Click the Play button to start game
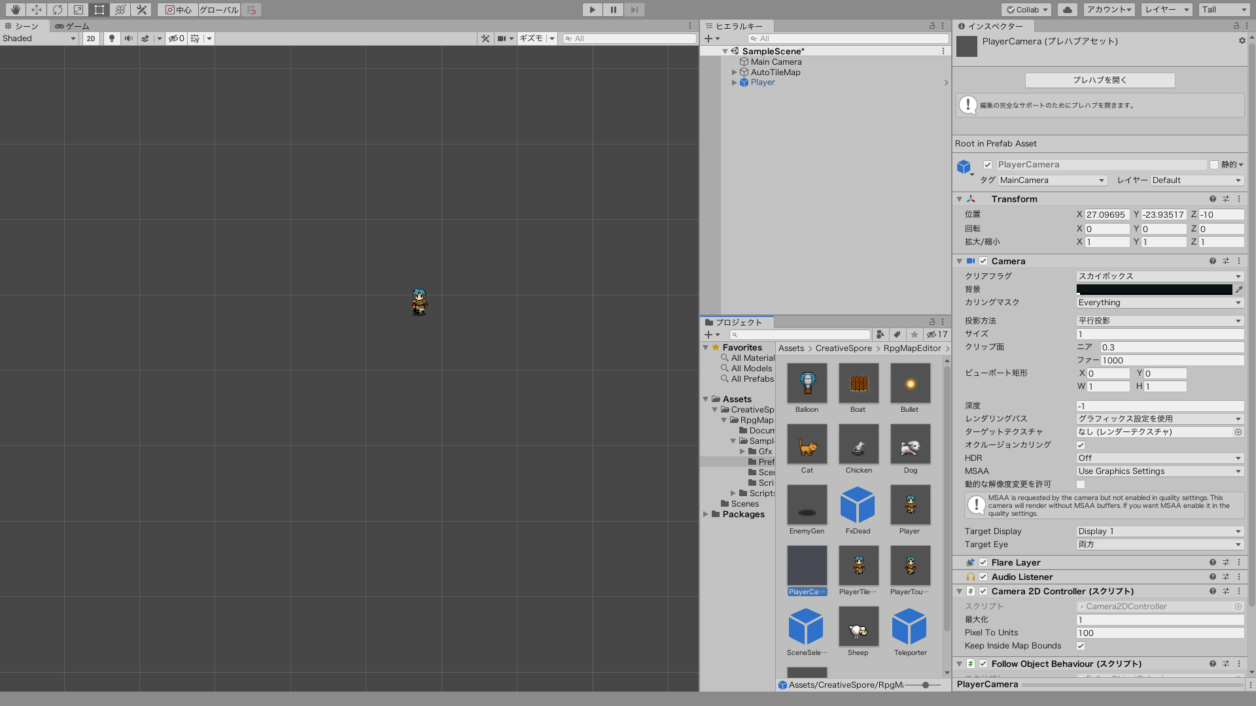Viewport: 1256px width, 706px height. pyautogui.click(x=592, y=10)
